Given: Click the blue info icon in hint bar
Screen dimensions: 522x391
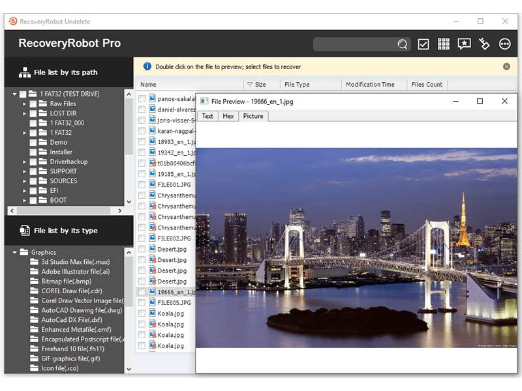Looking at the screenshot, I should pos(147,66).
